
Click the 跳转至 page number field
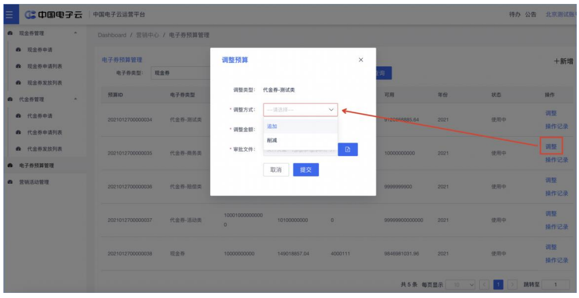(x=555, y=284)
